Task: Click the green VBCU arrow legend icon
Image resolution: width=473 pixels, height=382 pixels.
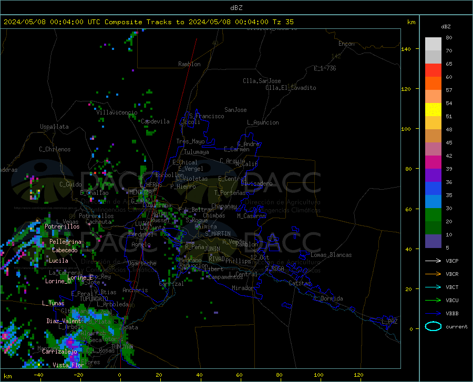Action: click(x=433, y=301)
